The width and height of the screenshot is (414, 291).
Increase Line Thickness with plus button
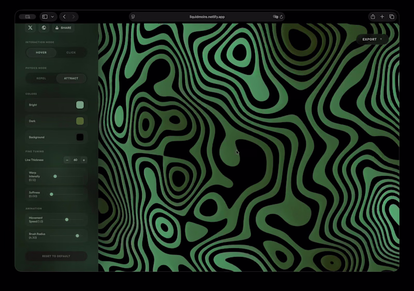84,160
